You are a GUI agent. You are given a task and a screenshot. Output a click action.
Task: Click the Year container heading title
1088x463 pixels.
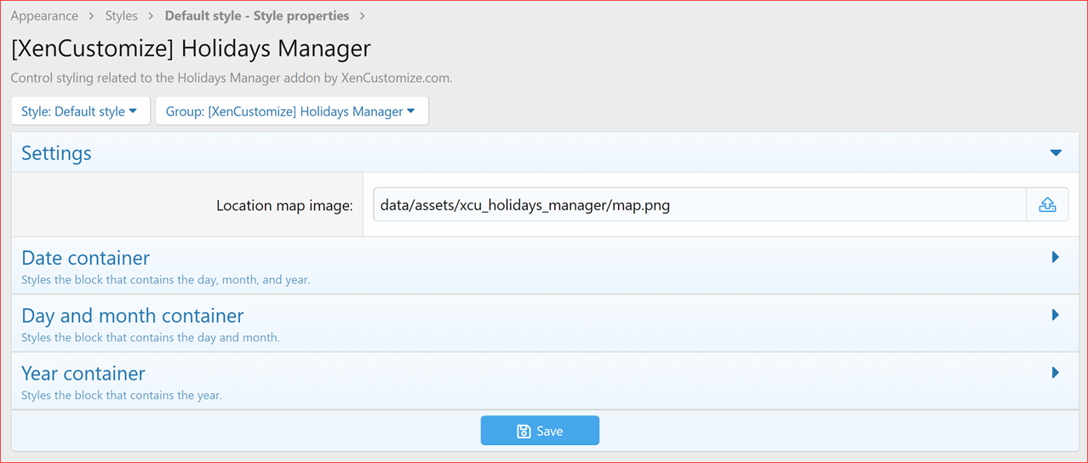point(83,374)
